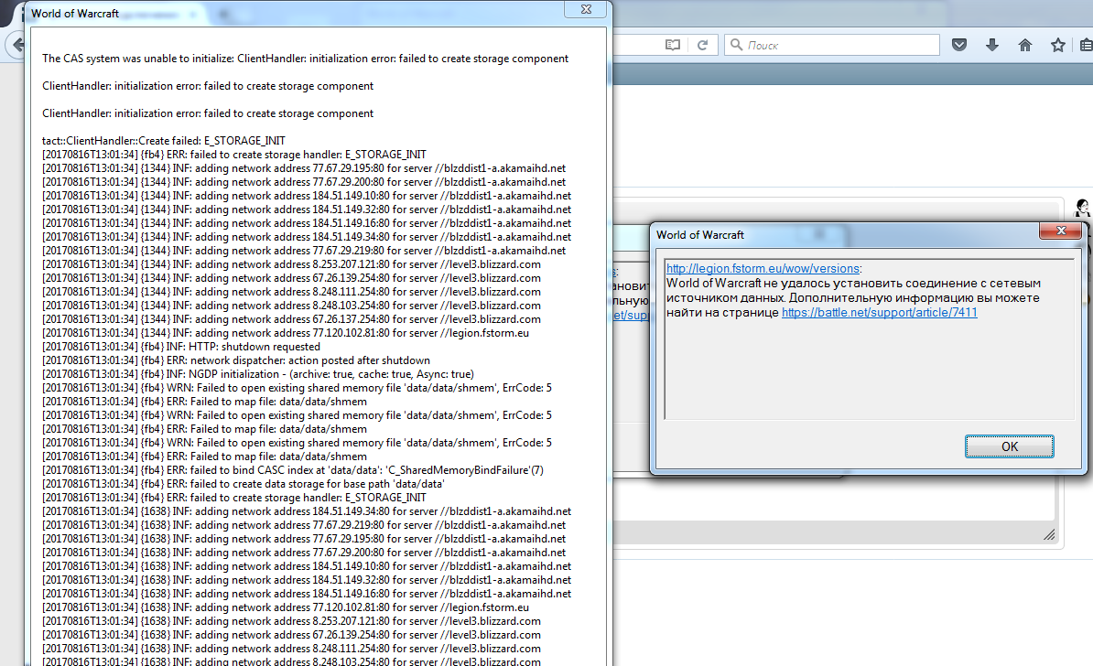
Task: Show bookmarks list icon beside the star
Action: pyautogui.click(x=1086, y=45)
